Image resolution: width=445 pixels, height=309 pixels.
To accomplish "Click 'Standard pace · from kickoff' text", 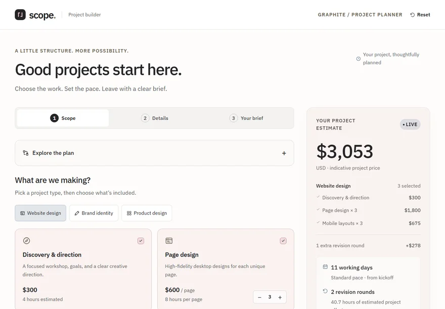I will [x=362, y=278].
